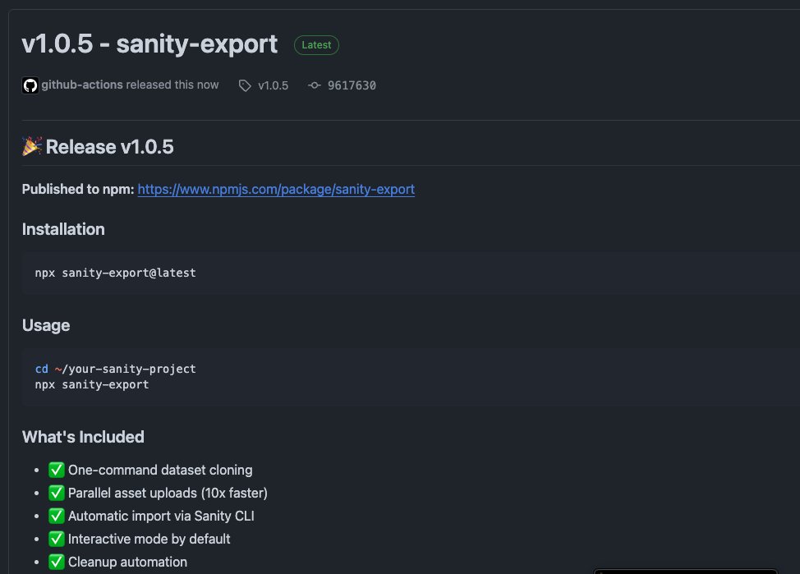Click the npx sanity-export@latest code line
The width and height of the screenshot is (800, 574).
tap(115, 273)
